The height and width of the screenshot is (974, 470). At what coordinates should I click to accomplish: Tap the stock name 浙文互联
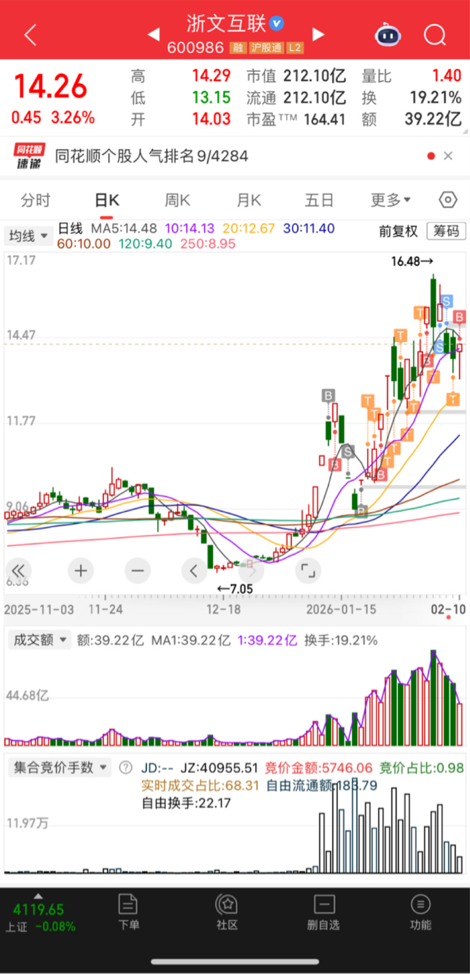coord(226,24)
